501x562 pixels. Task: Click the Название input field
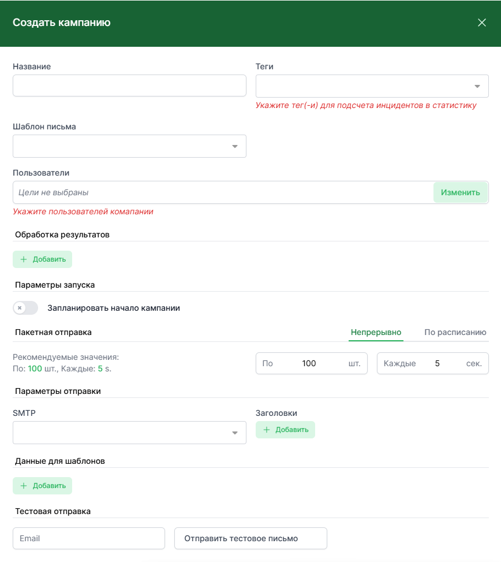pos(129,85)
